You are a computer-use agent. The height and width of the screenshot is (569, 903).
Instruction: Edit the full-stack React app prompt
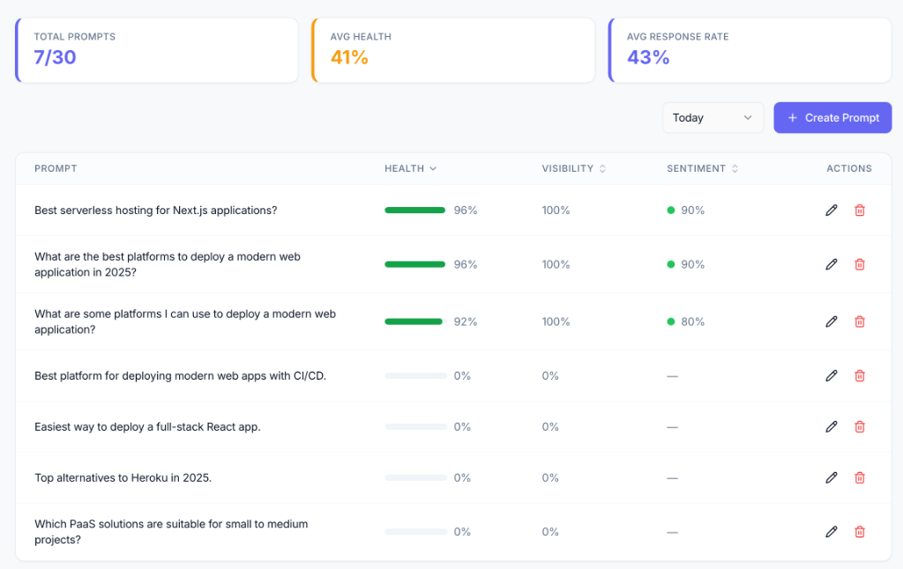pos(831,426)
